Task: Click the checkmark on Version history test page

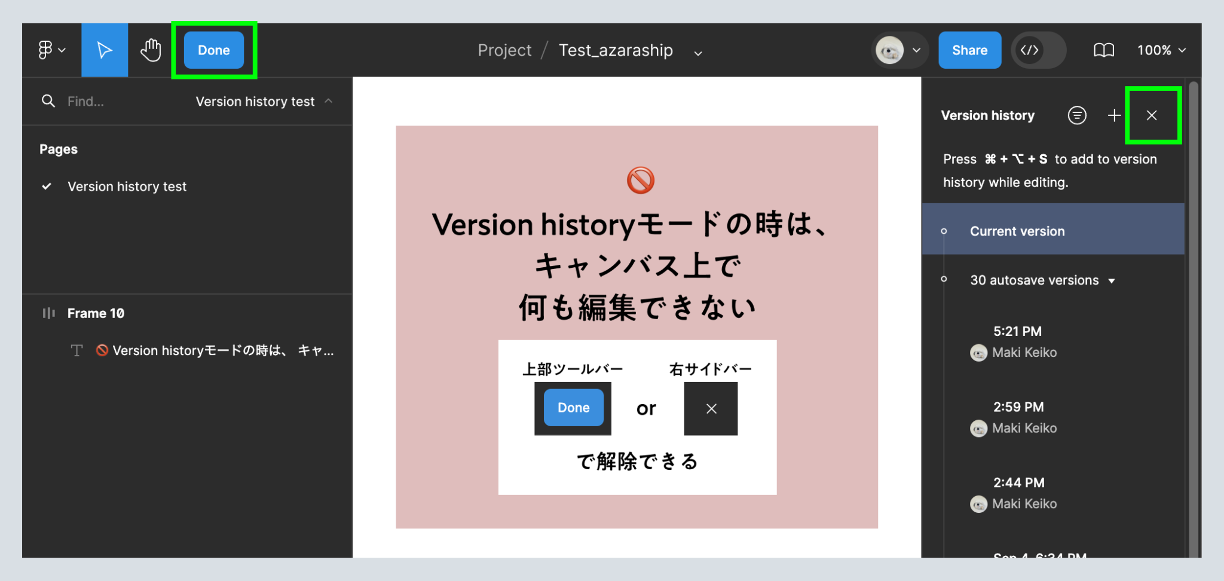Action: [x=47, y=186]
